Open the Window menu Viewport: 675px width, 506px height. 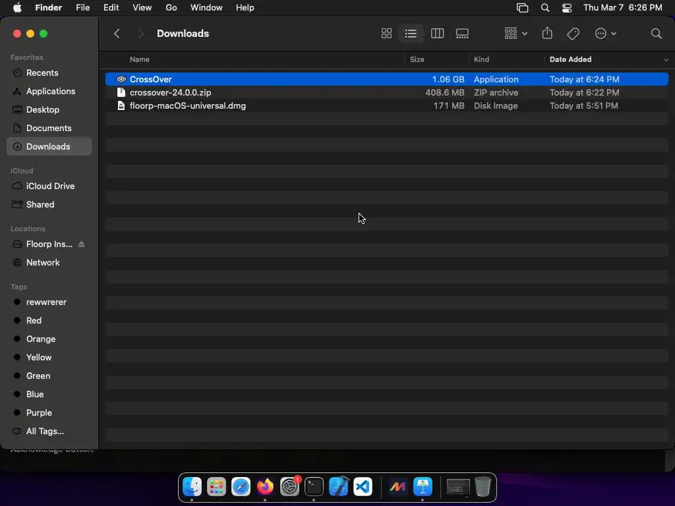206,8
